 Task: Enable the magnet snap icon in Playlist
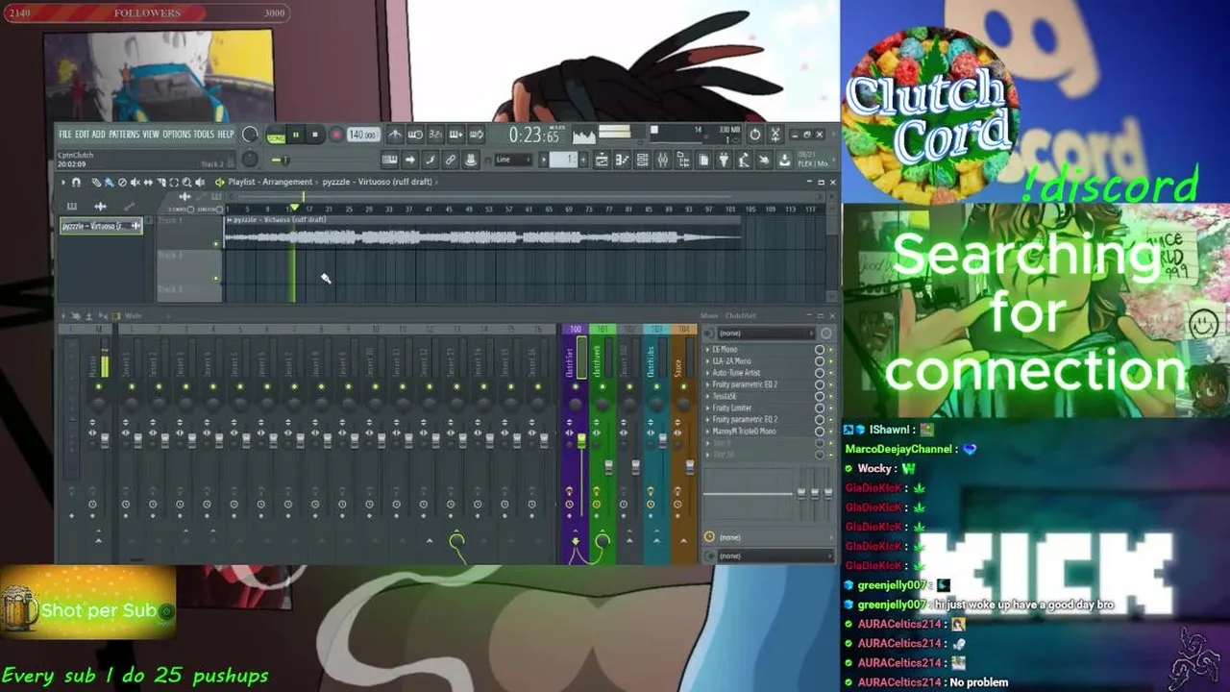coord(77,183)
